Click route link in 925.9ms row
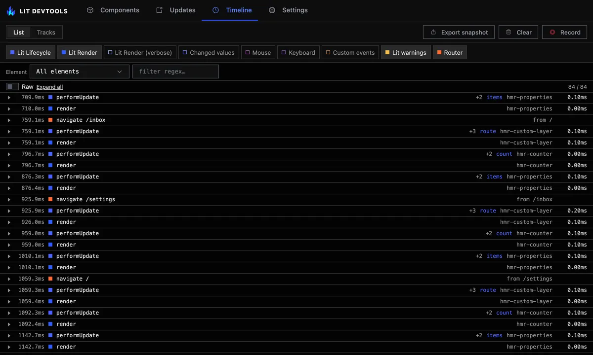This screenshot has width=593, height=355. point(488,211)
